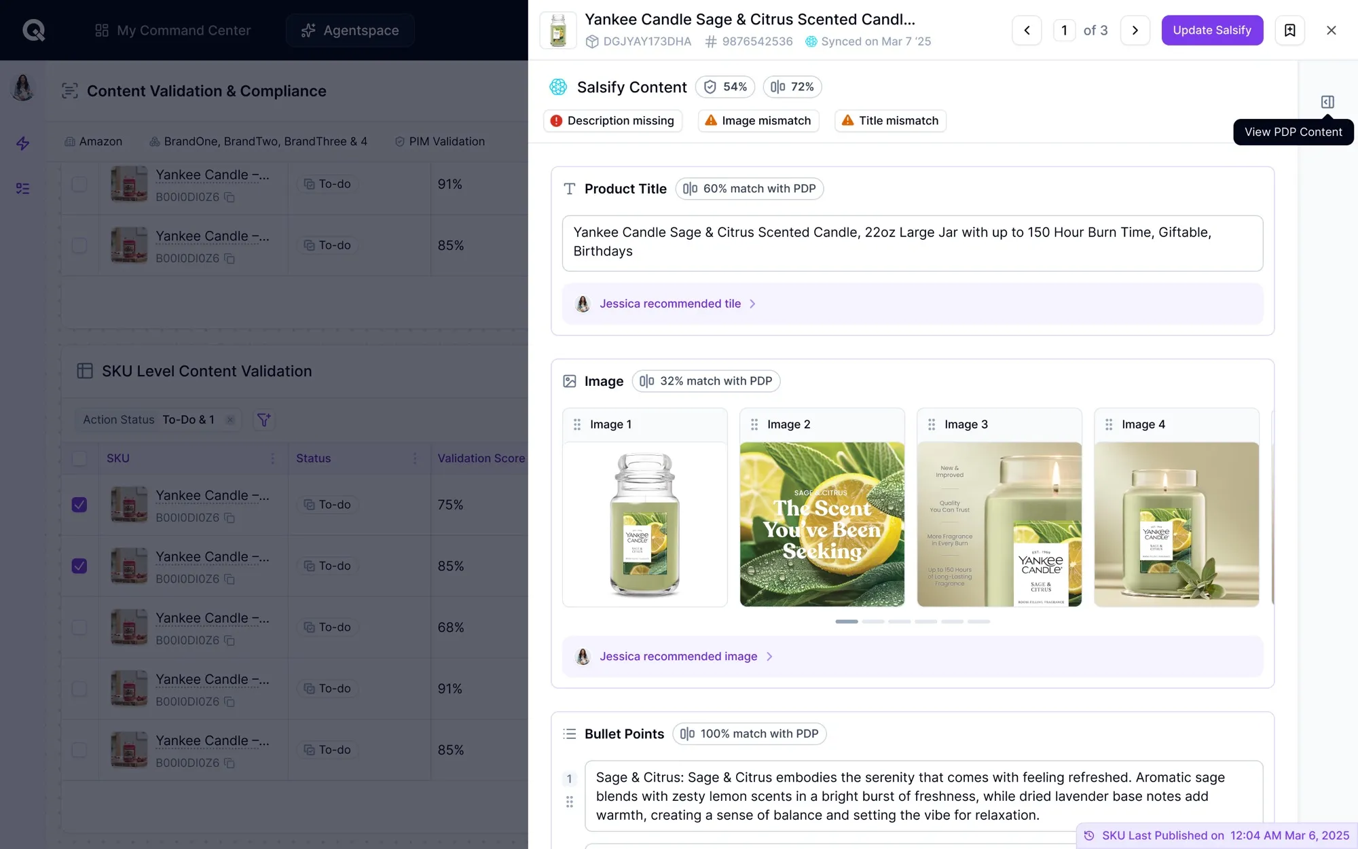Click the 100% match with PDP badge
This screenshot has width=1358, height=849.
click(x=750, y=734)
